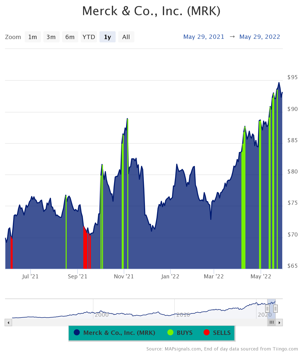Click the Zoom label
The height and width of the screenshot is (353, 303).
(x=13, y=37)
